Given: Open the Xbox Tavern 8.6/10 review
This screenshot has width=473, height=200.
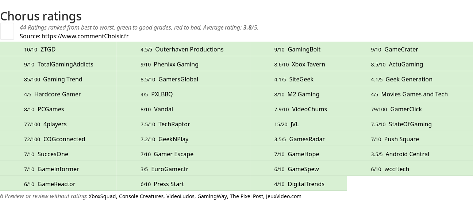Looking at the screenshot, I should [x=300, y=64].
